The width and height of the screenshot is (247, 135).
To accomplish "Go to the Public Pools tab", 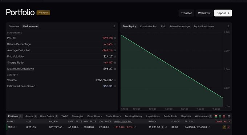I will pos(170,116).
